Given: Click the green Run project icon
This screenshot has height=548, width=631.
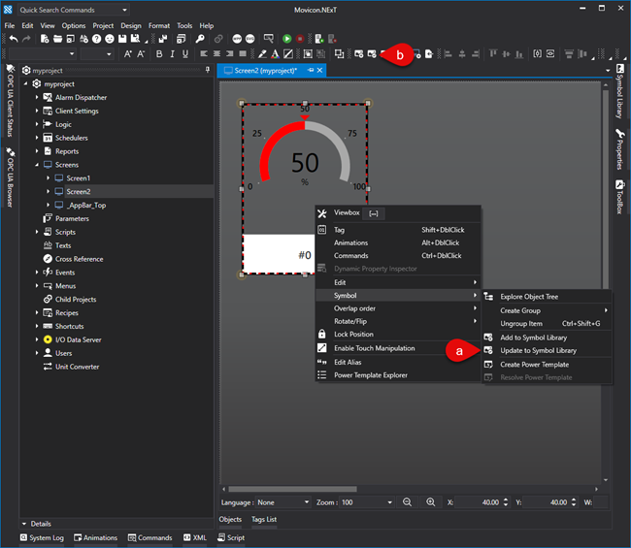Looking at the screenshot, I should pyautogui.click(x=287, y=39).
